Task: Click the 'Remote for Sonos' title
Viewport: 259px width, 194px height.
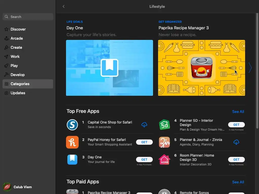Action: point(194,192)
